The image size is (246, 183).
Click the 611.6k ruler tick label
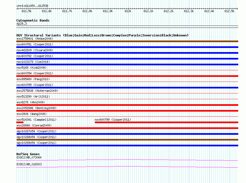[x=47, y=11]
